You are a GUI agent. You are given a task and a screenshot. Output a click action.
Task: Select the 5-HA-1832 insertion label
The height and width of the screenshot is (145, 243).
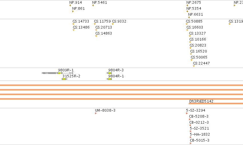click(200, 134)
